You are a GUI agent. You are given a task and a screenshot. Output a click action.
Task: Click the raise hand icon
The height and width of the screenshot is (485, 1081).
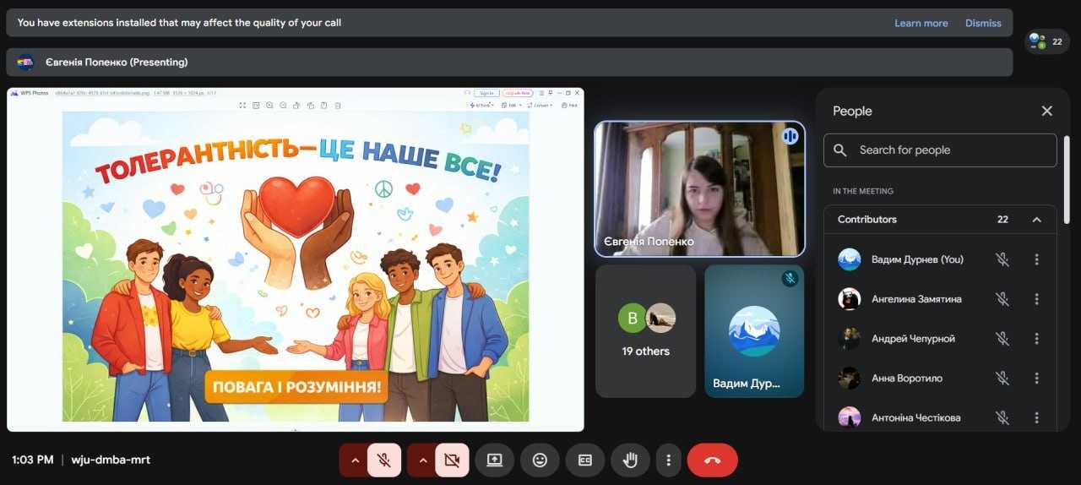[629, 460]
